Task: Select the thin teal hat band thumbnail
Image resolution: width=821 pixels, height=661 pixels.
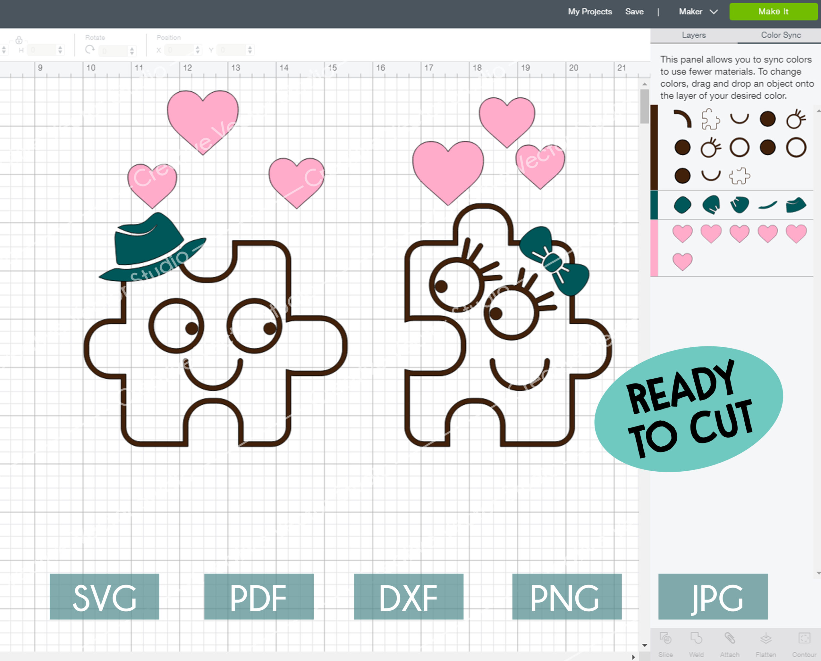Action: (x=768, y=205)
